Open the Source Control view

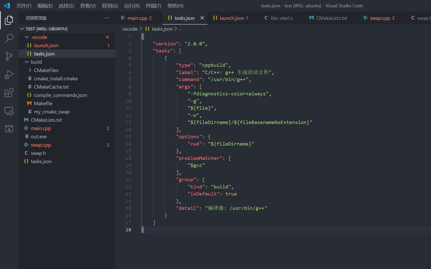click(x=9, y=56)
